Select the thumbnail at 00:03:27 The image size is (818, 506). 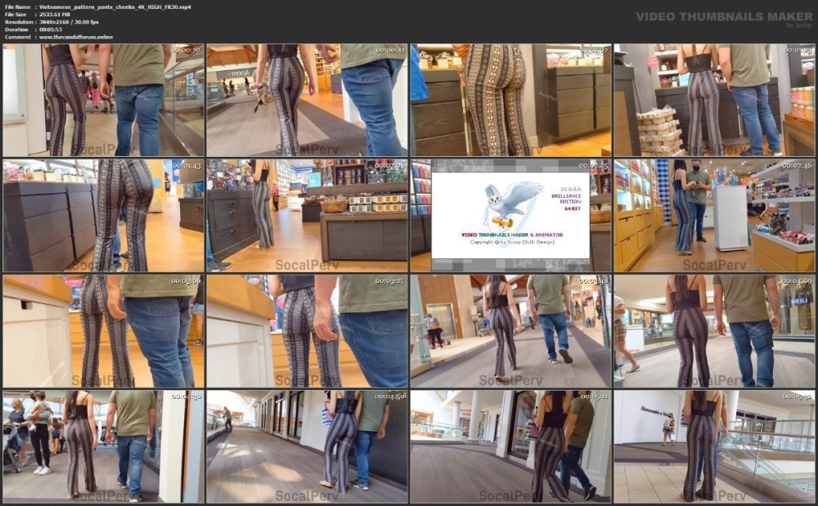(307, 331)
